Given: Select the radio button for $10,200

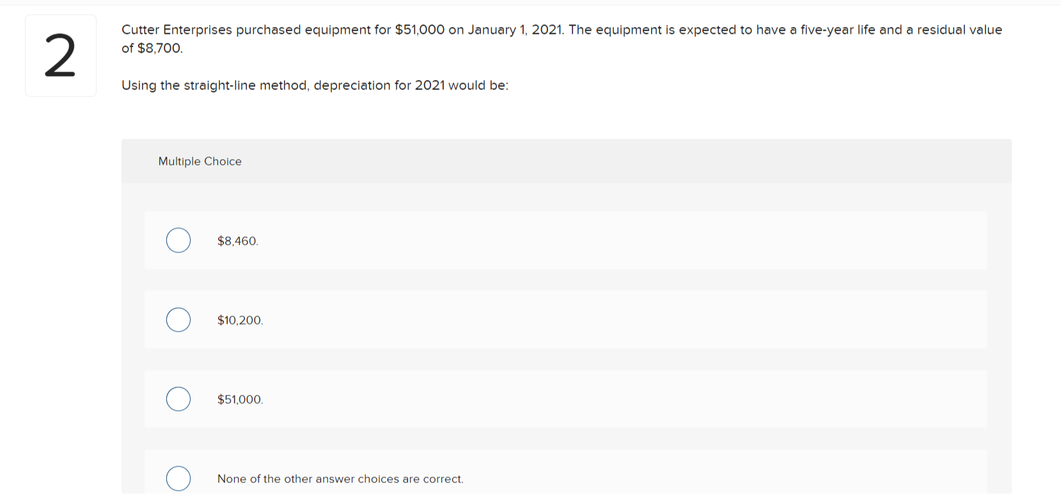Looking at the screenshot, I should click(178, 319).
